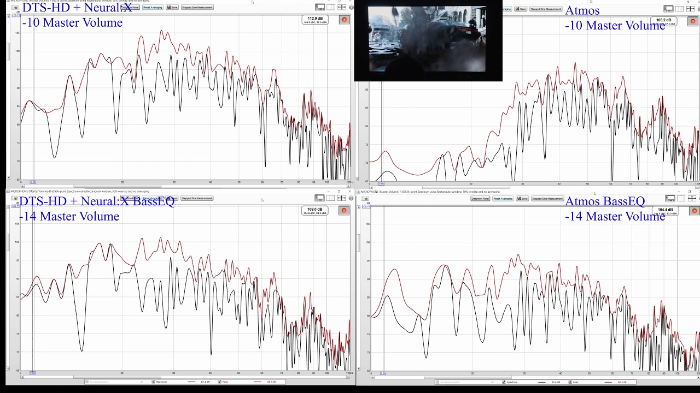This screenshot has width=700, height=393.
Task: Click Reset Averaging in Atmos BassEQ window
Action: click(503, 199)
